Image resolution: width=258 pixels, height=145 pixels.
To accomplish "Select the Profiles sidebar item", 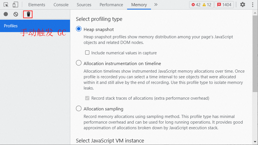I will tap(35, 26).
